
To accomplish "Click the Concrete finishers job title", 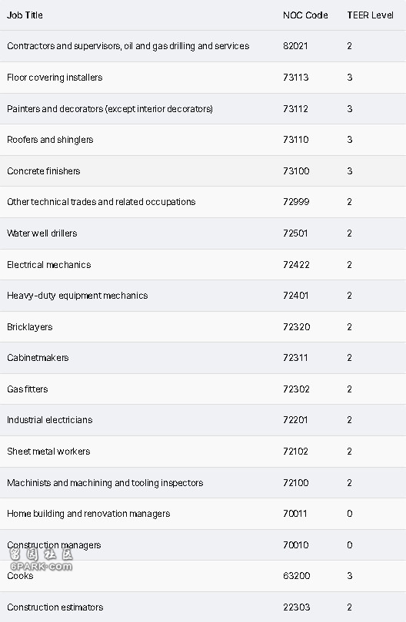I will click(x=43, y=171).
